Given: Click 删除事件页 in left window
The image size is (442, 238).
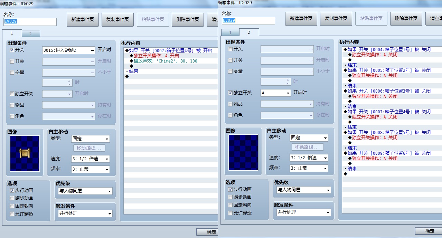Looking at the screenshot, I should pyautogui.click(x=188, y=20).
